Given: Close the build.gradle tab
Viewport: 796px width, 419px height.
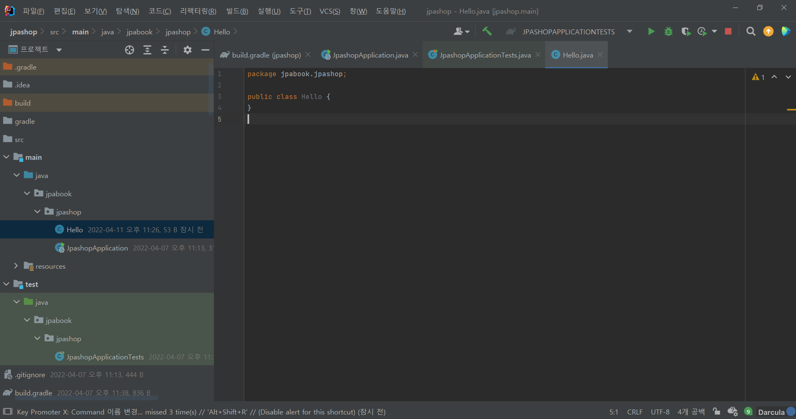Looking at the screenshot, I should coord(308,55).
